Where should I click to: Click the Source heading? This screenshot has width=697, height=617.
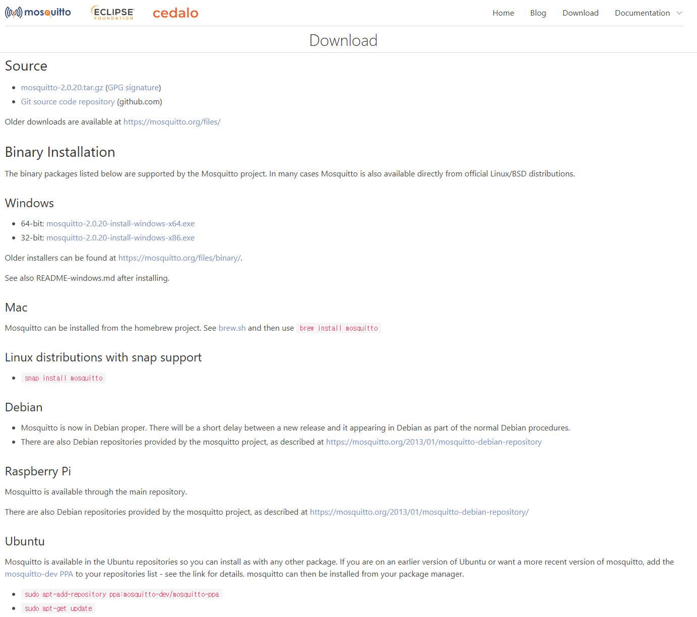coord(26,66)
